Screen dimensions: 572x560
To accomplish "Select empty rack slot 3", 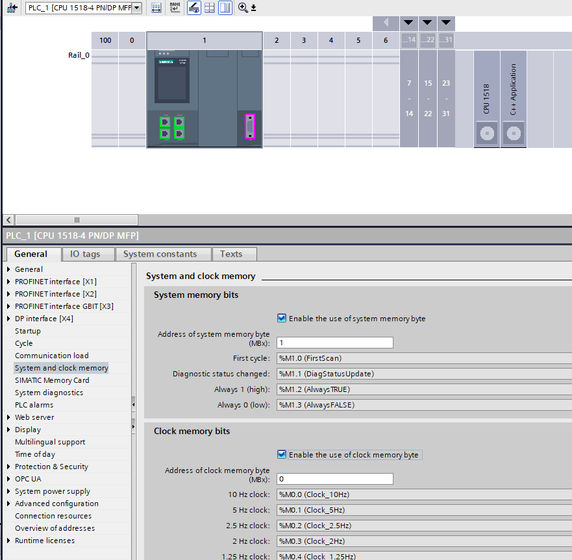I will coord(304,99).
